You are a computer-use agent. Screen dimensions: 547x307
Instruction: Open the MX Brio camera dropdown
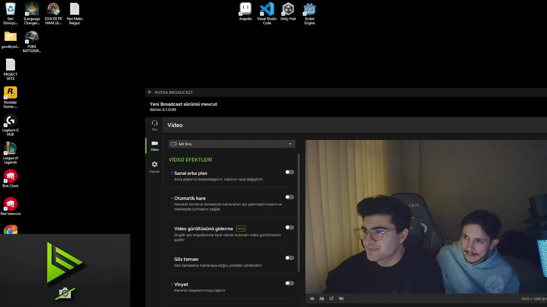232,144
